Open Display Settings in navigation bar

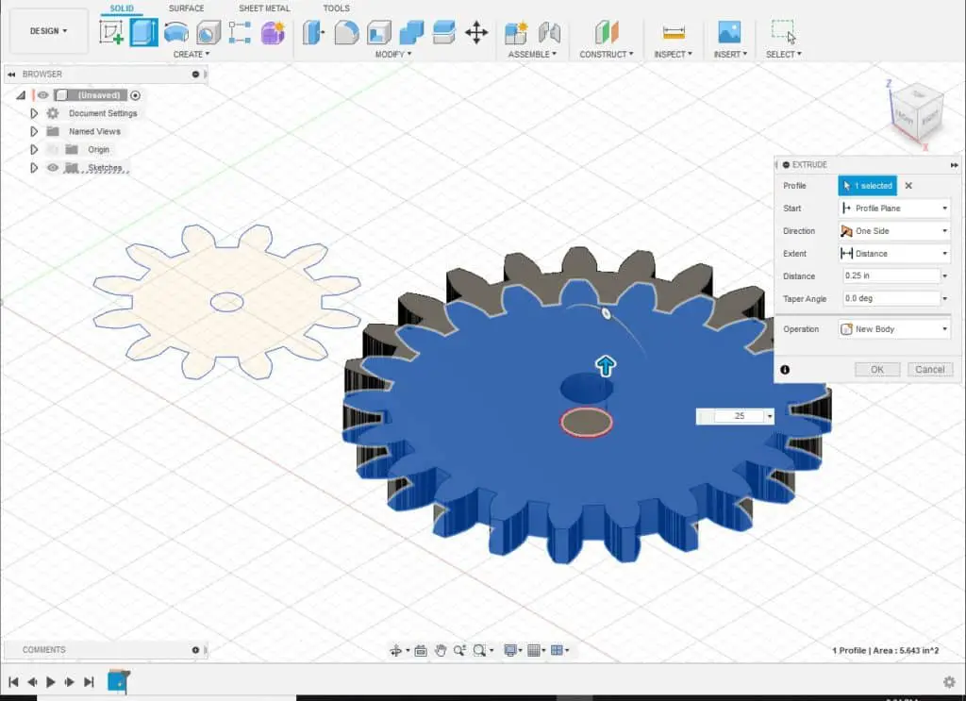click(x=510, y=650)
